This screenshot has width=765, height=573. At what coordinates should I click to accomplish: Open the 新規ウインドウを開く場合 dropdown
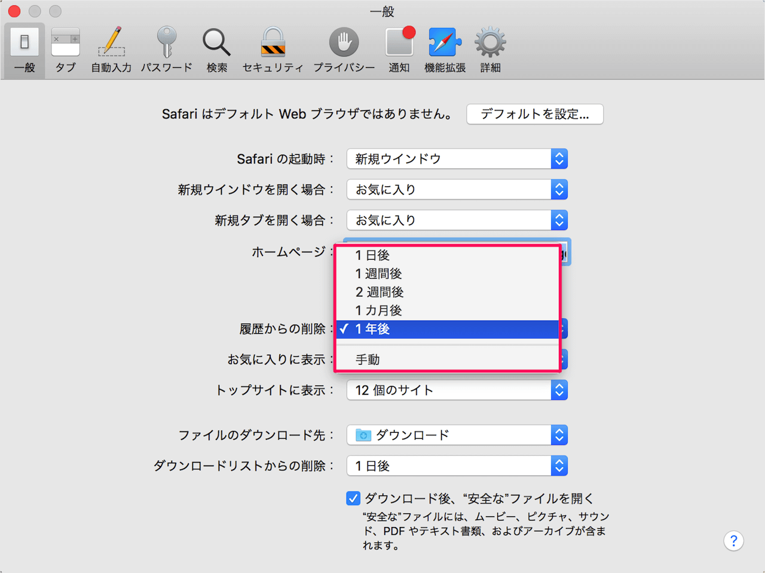click(457, 190)
